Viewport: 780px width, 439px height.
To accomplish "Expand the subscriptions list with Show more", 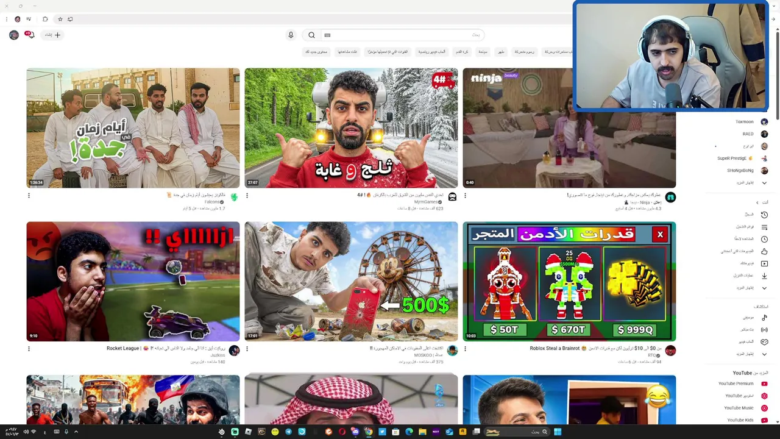I will [x=751, y=183].
